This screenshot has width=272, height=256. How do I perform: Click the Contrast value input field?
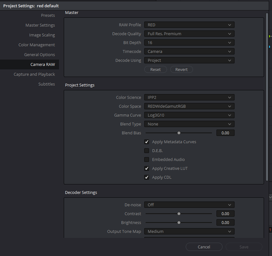pyautogui.click(x=225, y=213)
